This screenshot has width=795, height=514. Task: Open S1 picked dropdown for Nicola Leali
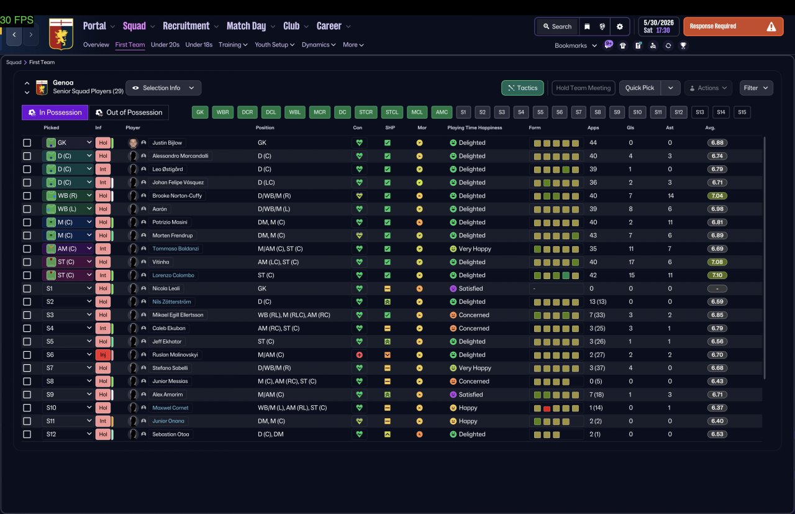[x=68, y=288]
